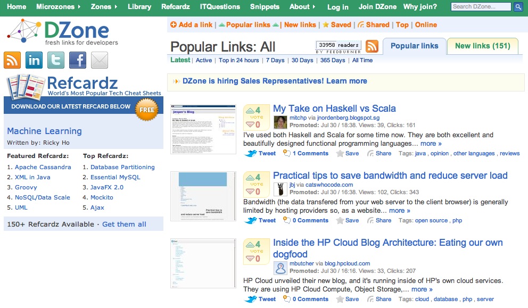Tweet the Haskell vs Scala article
The width and height of the screenshot is (528, 308).
[260, 154]
